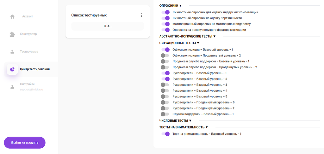324x154 pixels.
Task: Click the person icon beside Настройки
Action: pyautogui.click(x=12, y=87)
